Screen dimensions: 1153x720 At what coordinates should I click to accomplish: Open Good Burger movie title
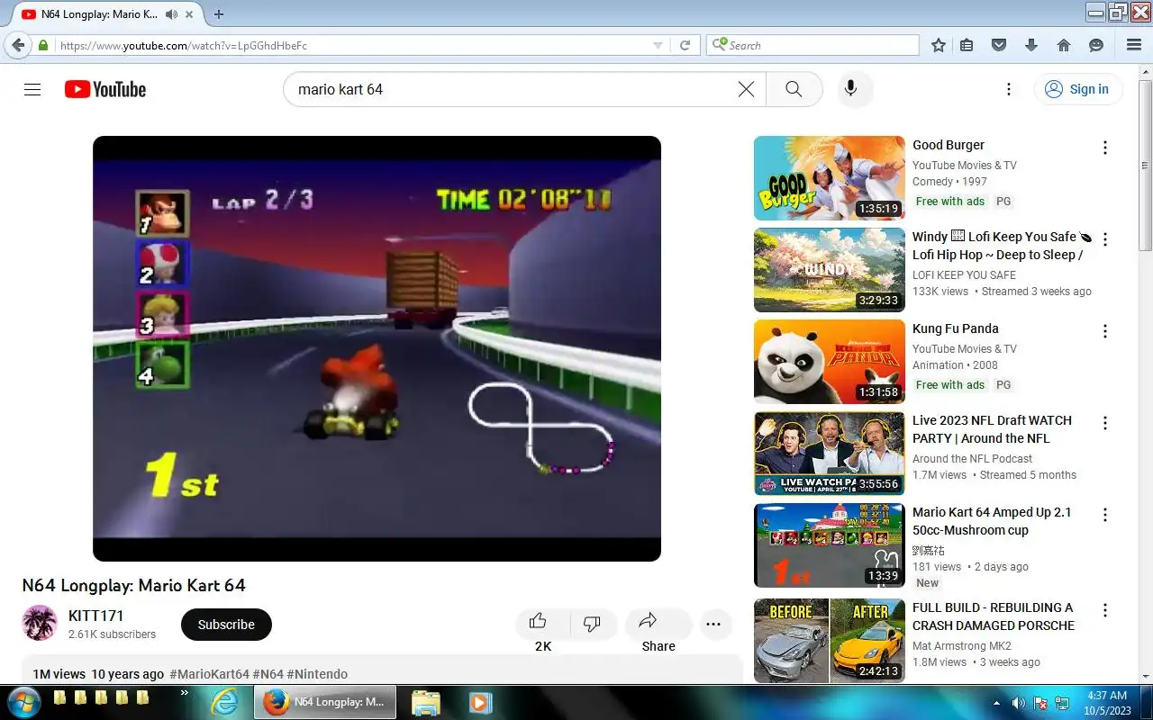click(949, 145)
